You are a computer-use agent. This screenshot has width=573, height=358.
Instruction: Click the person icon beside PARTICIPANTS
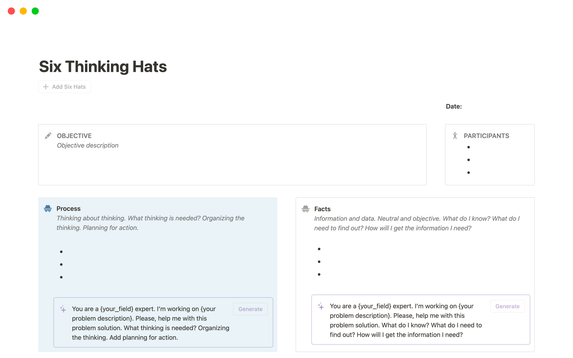[455, 136]
